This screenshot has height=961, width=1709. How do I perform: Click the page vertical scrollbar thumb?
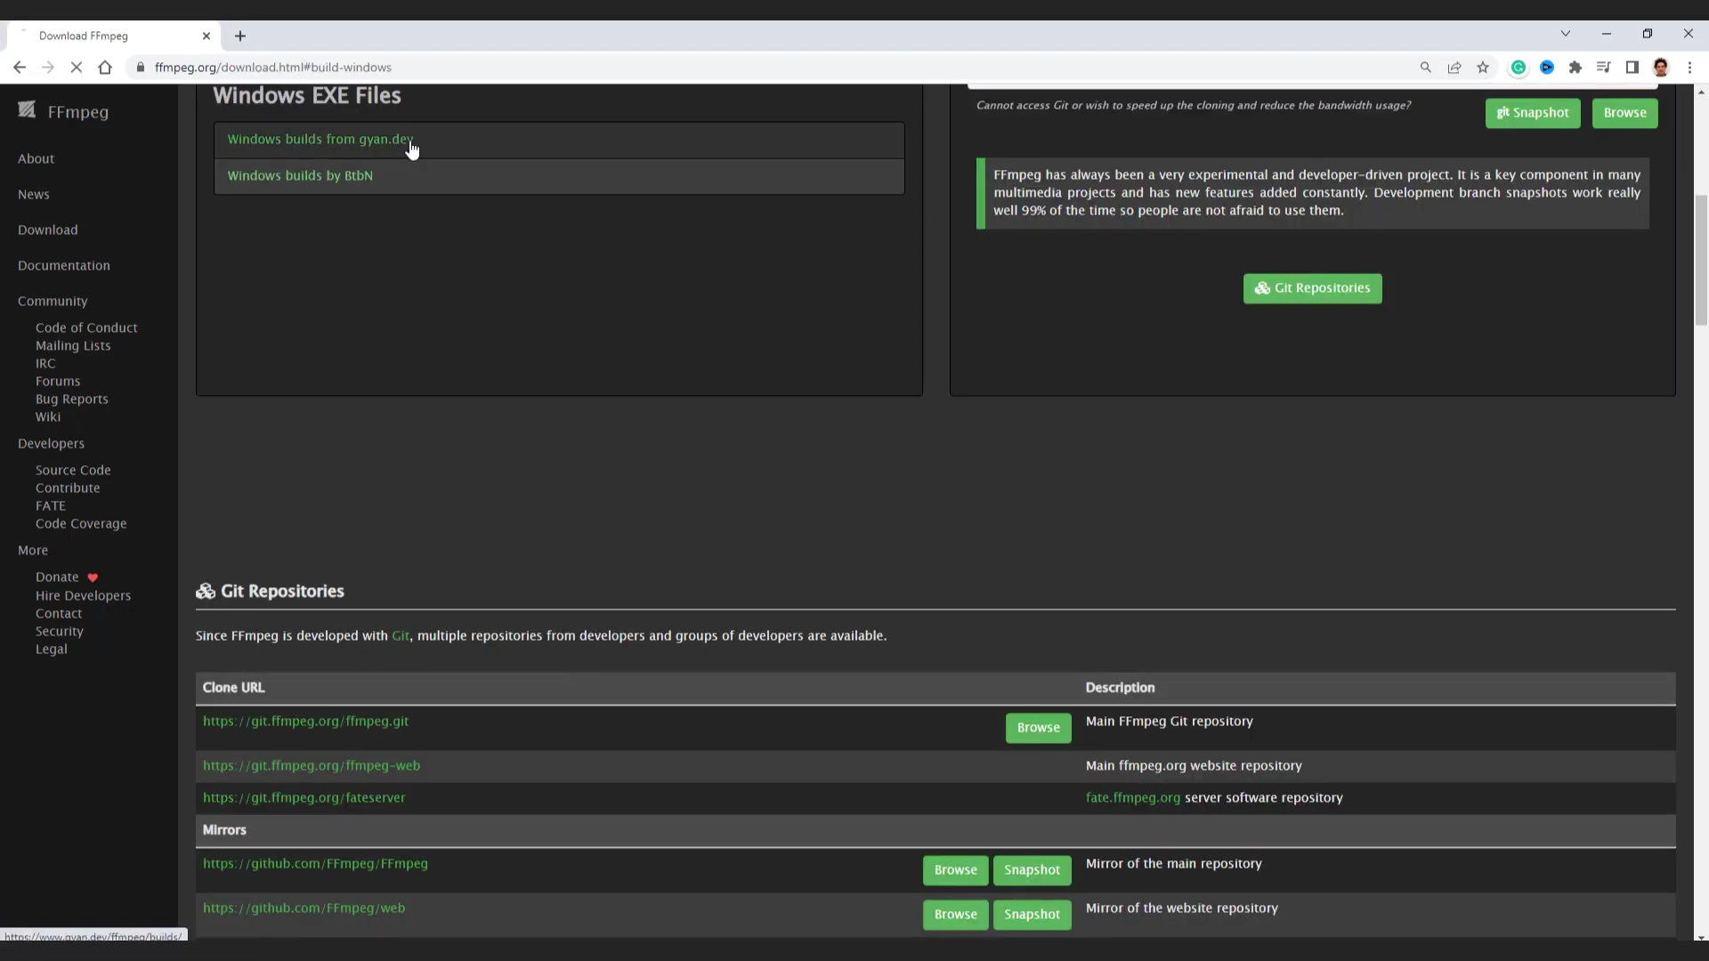pos(1701,258)
